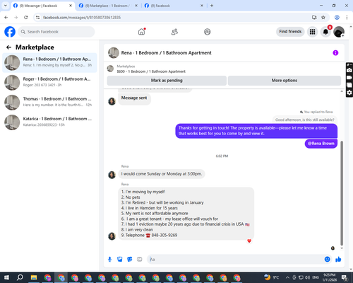Open the account profile picture menu
Image resolution: width=353 pixels, height=283 pixels.
pos(339,32)
